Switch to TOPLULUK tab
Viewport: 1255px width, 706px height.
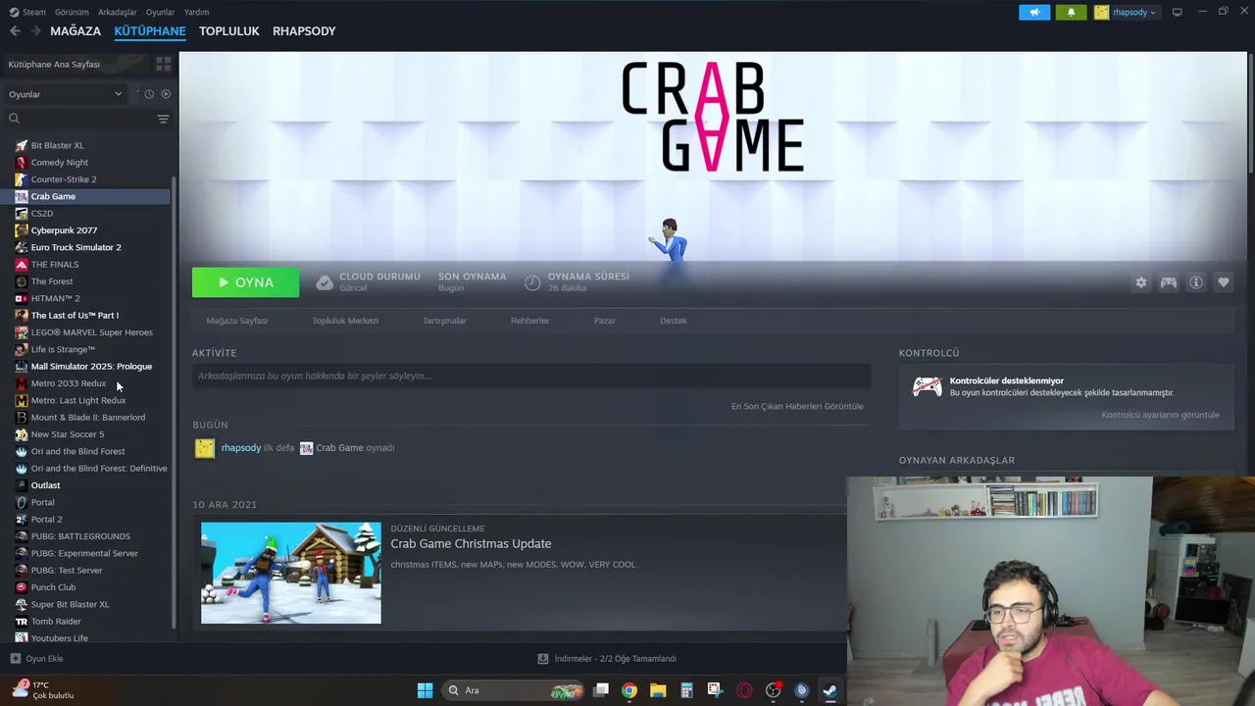click(x=229, y=31)
